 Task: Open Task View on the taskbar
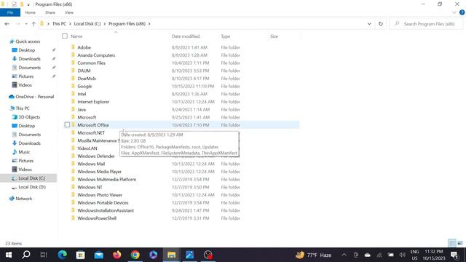point(44,255)
